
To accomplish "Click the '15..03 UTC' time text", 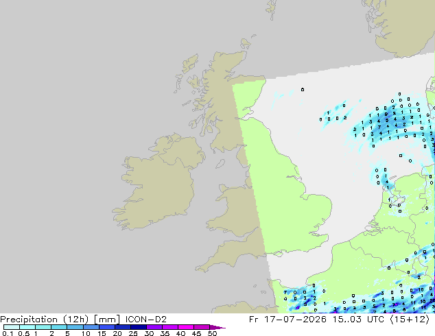I will coord(358,320).
